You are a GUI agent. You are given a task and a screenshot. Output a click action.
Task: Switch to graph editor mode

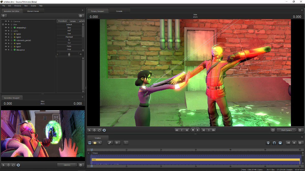(x=100, y=143)
